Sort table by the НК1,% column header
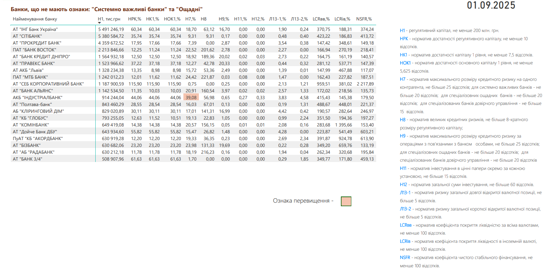 (x=152, y=19)
